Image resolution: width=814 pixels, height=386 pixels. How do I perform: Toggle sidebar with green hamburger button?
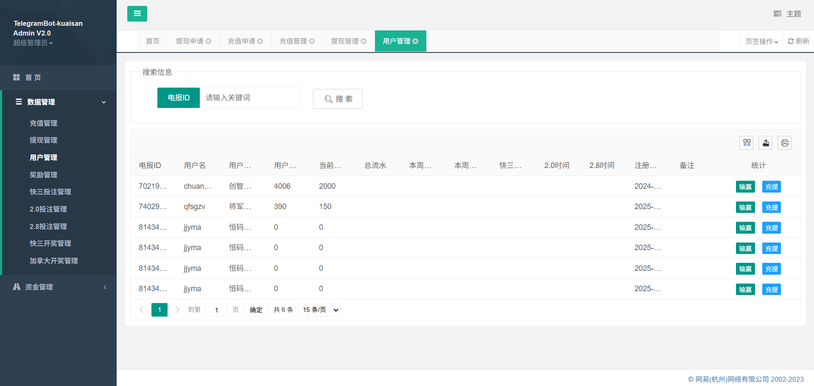(x=137, y=14)
